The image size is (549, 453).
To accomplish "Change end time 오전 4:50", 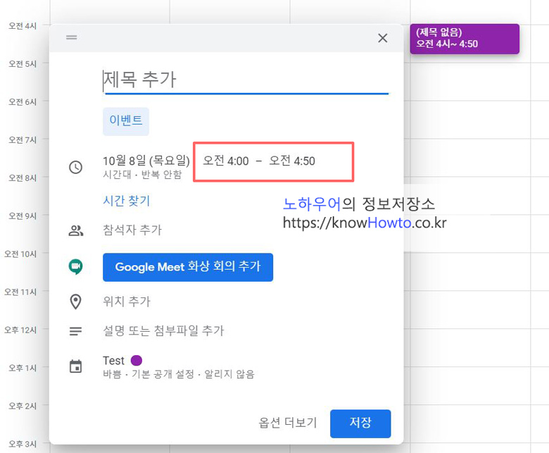I will point(292,161).
